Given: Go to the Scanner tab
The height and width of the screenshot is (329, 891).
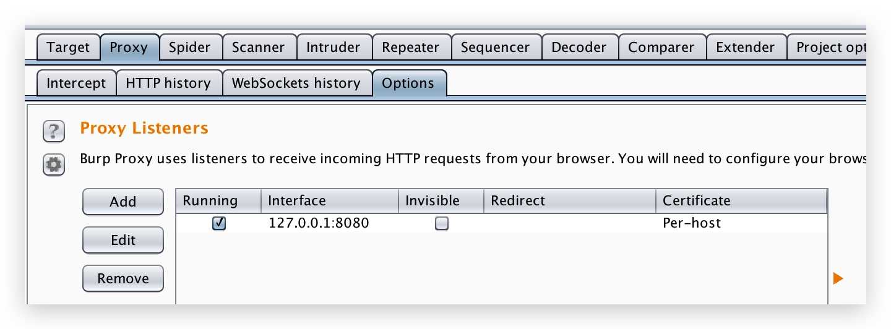Looking at the screenshot, I should (x=258, y=47).
